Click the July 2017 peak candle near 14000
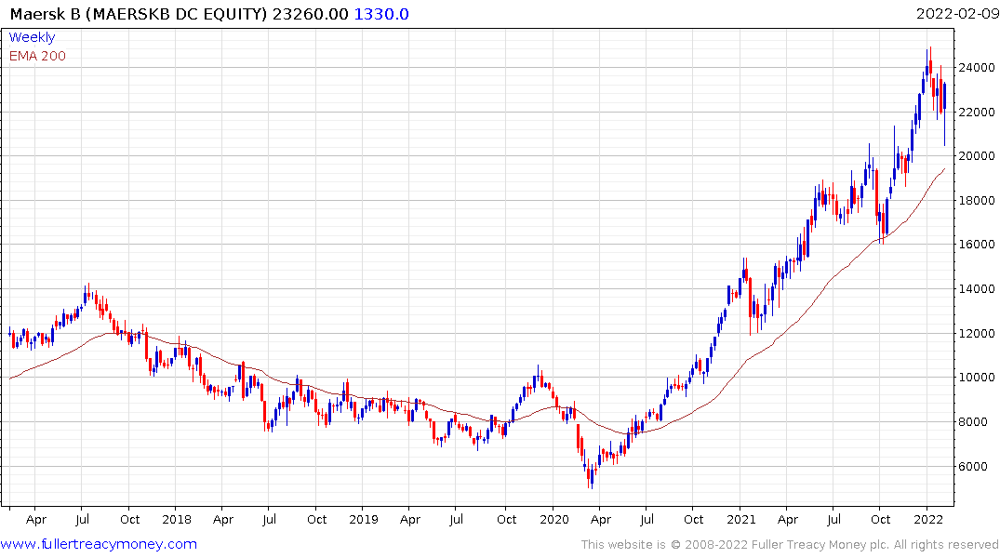 pos(88,291)
